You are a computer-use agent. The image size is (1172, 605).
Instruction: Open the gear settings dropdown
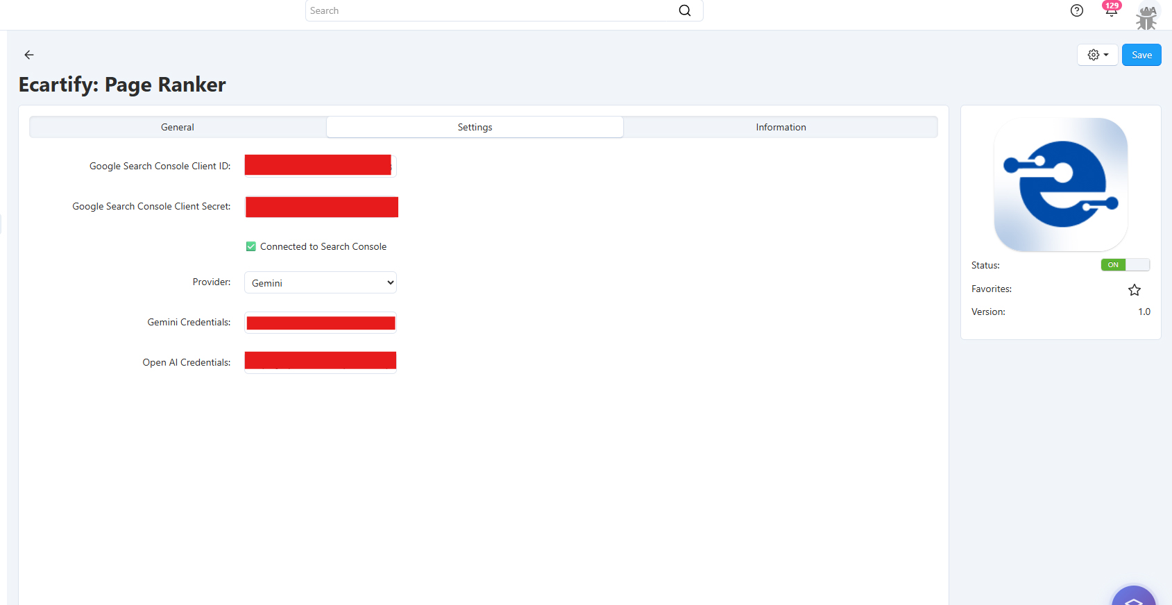click(1097, 55)
